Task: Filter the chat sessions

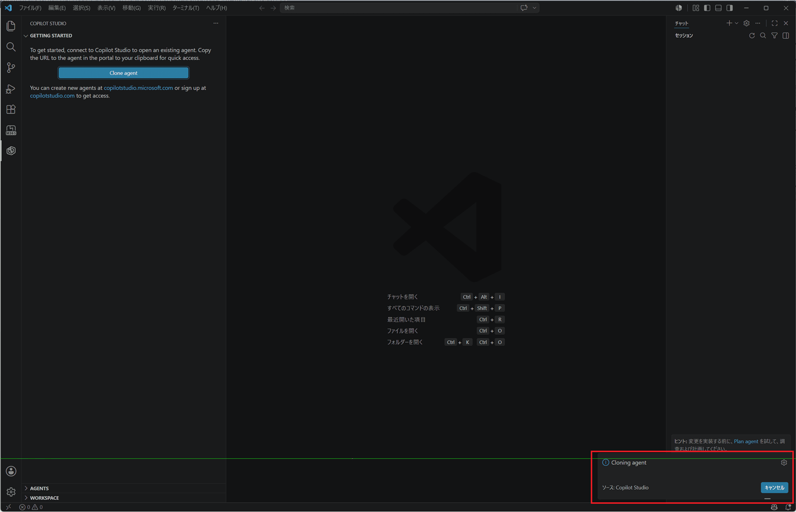Action: pos(775,36)
